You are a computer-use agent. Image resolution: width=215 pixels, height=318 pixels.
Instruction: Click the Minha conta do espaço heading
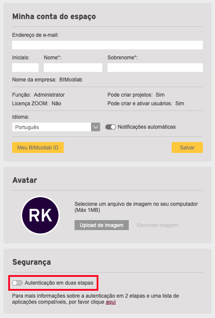coord(54,16)
